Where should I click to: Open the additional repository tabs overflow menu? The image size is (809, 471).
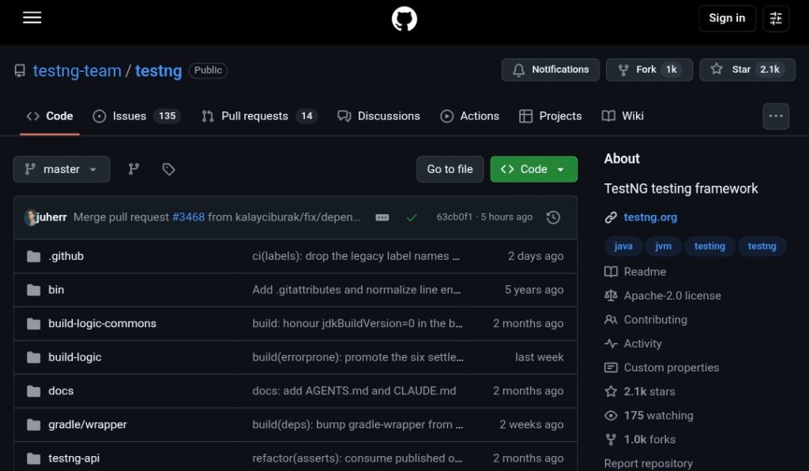[x=776, y=116]
